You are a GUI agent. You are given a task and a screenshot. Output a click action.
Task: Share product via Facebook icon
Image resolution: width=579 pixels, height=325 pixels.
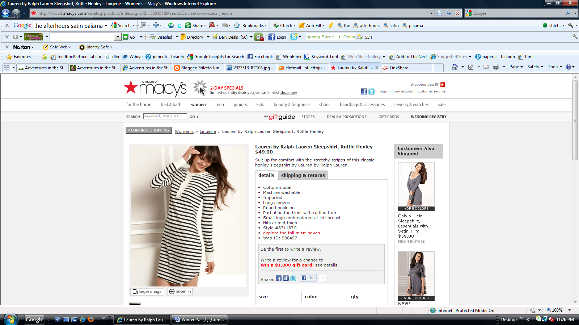[279, 278]
